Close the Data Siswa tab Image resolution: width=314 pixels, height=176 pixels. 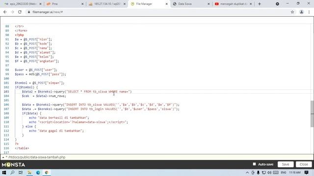[209, 4]
